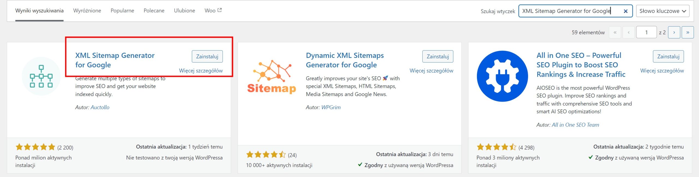Click the star rating of All in One SEO
This screenshot has width=699, height=177.
click(496, 147)
